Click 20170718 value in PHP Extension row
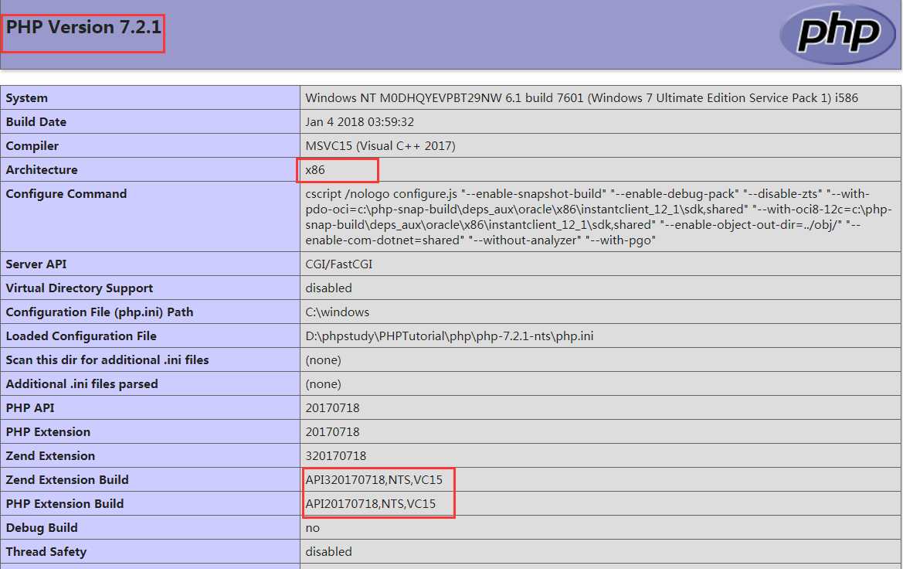The image size is (903, 569). 332,432
